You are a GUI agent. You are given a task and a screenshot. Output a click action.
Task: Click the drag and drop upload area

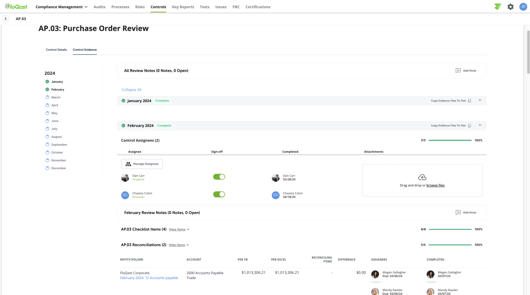[x=422, y=180]
